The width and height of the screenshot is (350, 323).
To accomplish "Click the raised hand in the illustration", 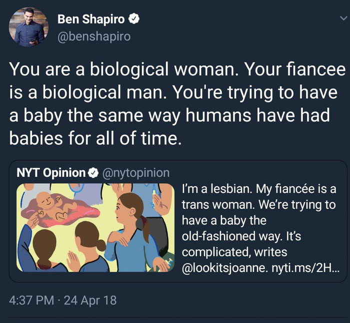I will [73, 261].
